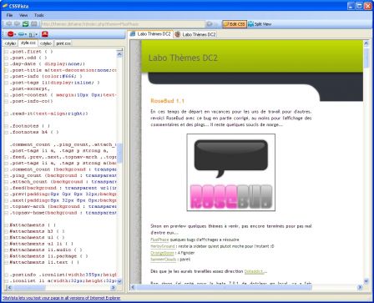Switch to the style.css tab
The width and height of the screenshot is (374, 303).
pyautogui.click(x=28, y=43)
